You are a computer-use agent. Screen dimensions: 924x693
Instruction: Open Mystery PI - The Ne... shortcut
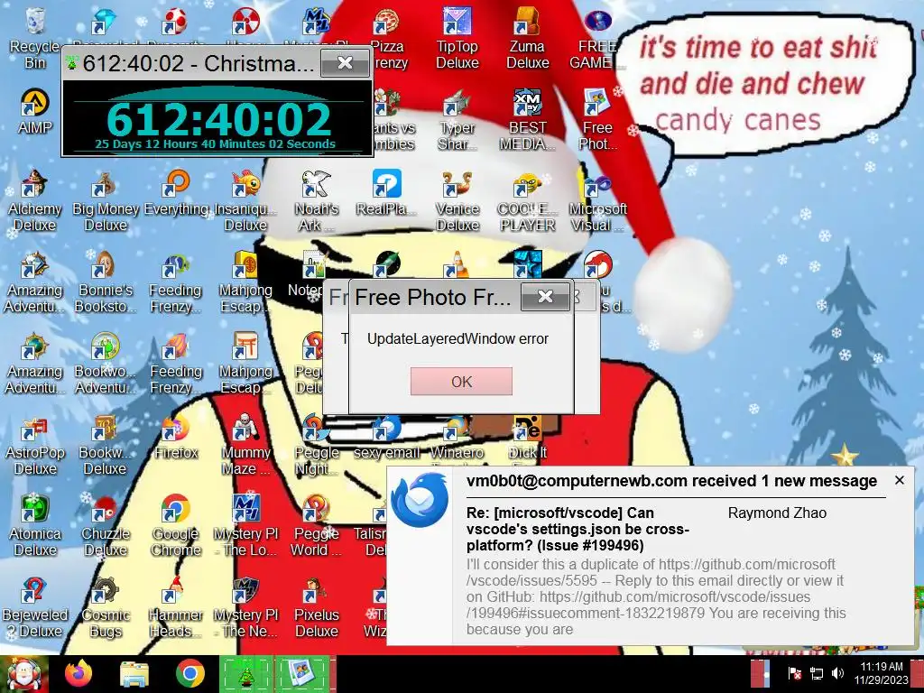[245, 608]
